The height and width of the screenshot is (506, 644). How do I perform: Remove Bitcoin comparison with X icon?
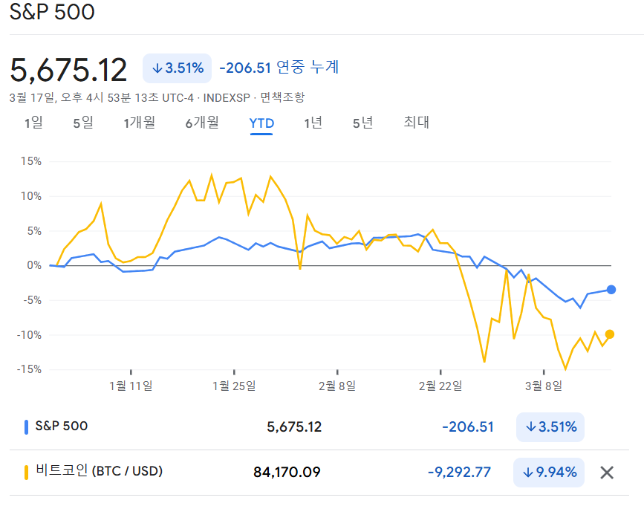coord(607,473)
